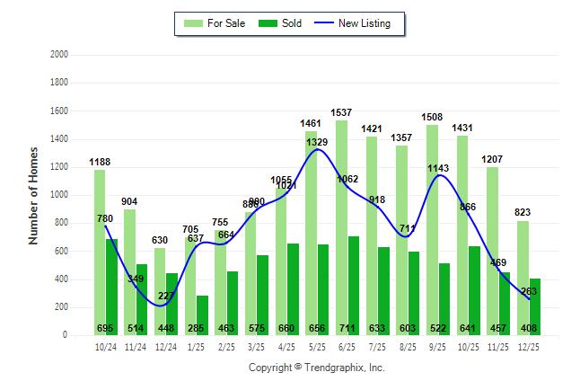Click the 1329 New Listing peak data label
The image size is (580, 390).
click(317, 143)
